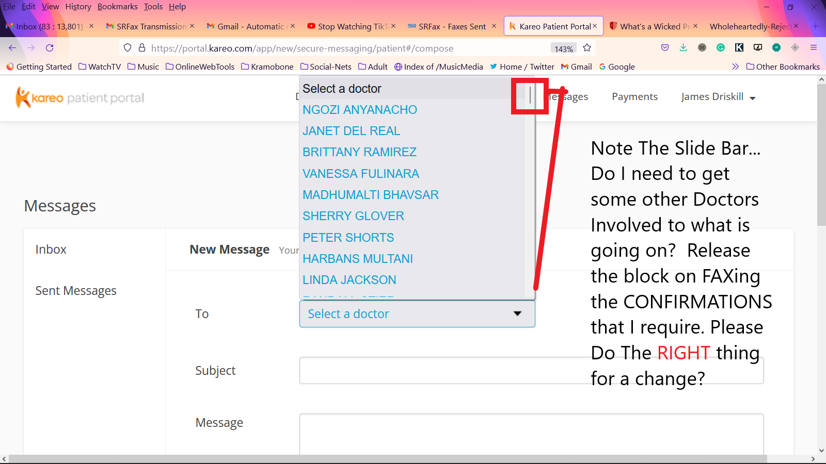
Task: Click the page vertical scrollbar thumb
Action: point(821,155)
